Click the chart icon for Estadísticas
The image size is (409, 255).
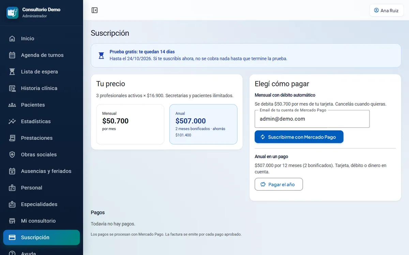click(x=12, y=121)
